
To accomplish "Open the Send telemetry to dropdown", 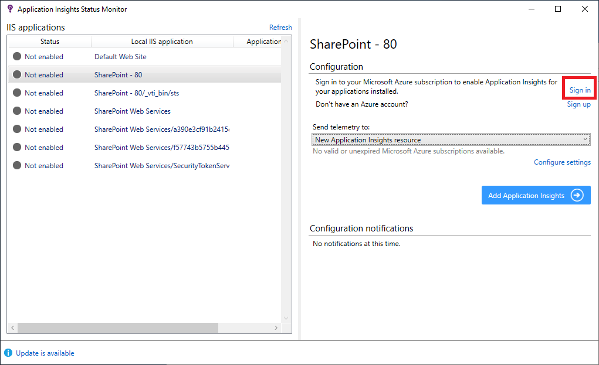I will click(451, 139).
